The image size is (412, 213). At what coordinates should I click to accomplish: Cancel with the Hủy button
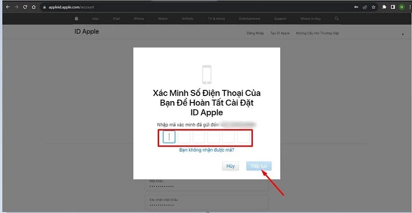coord(230,166)
